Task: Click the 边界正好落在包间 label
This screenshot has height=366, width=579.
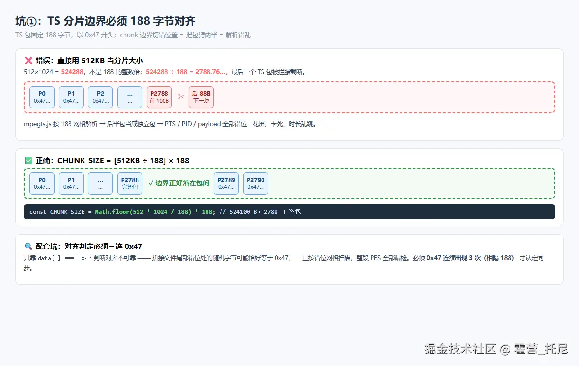Action: point(179,183)
